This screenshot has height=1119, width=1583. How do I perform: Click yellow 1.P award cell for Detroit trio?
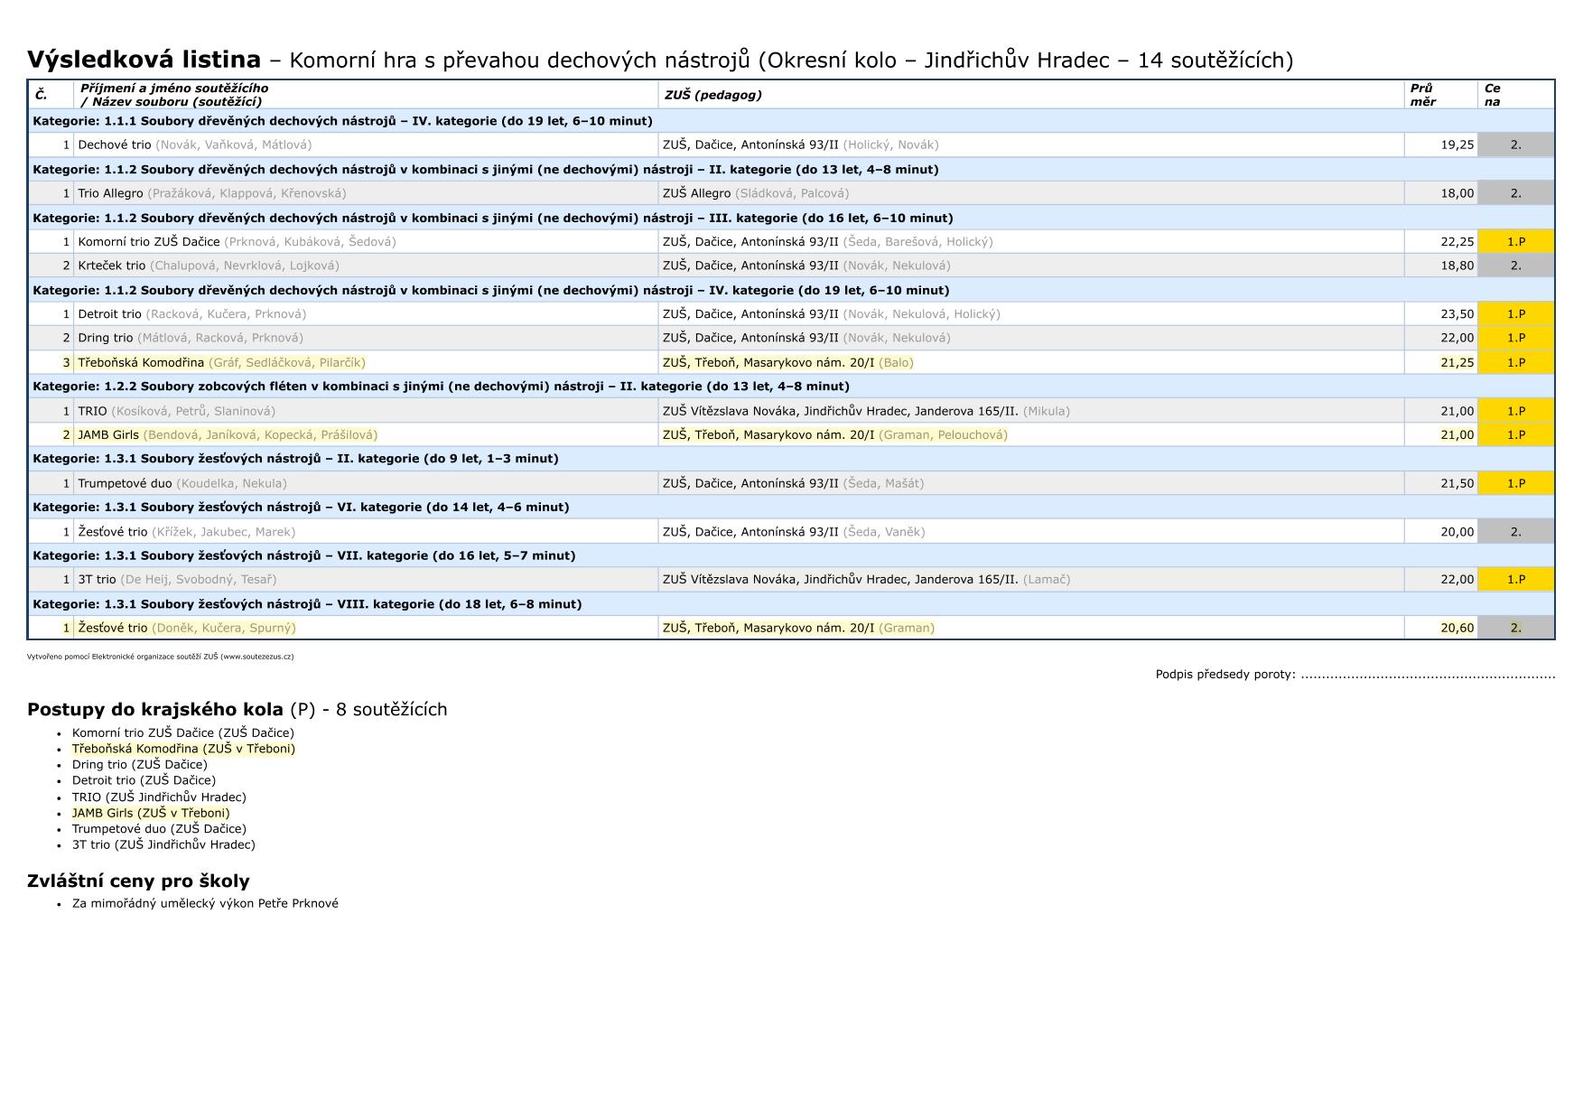(x=1515, y=314)
